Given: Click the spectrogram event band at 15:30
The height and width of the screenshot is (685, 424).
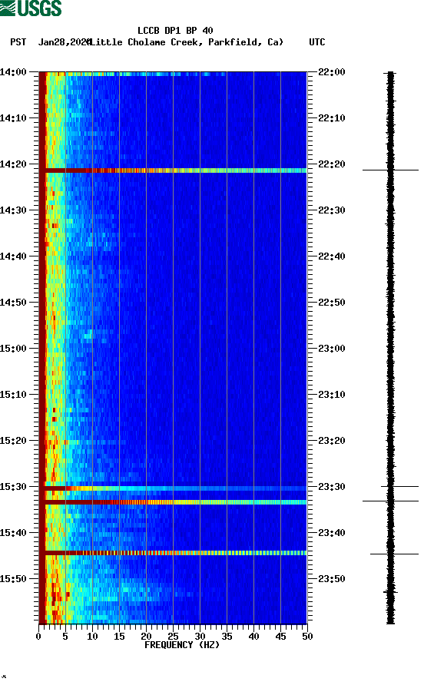Looking at the screenshot, I should point(173,488).
